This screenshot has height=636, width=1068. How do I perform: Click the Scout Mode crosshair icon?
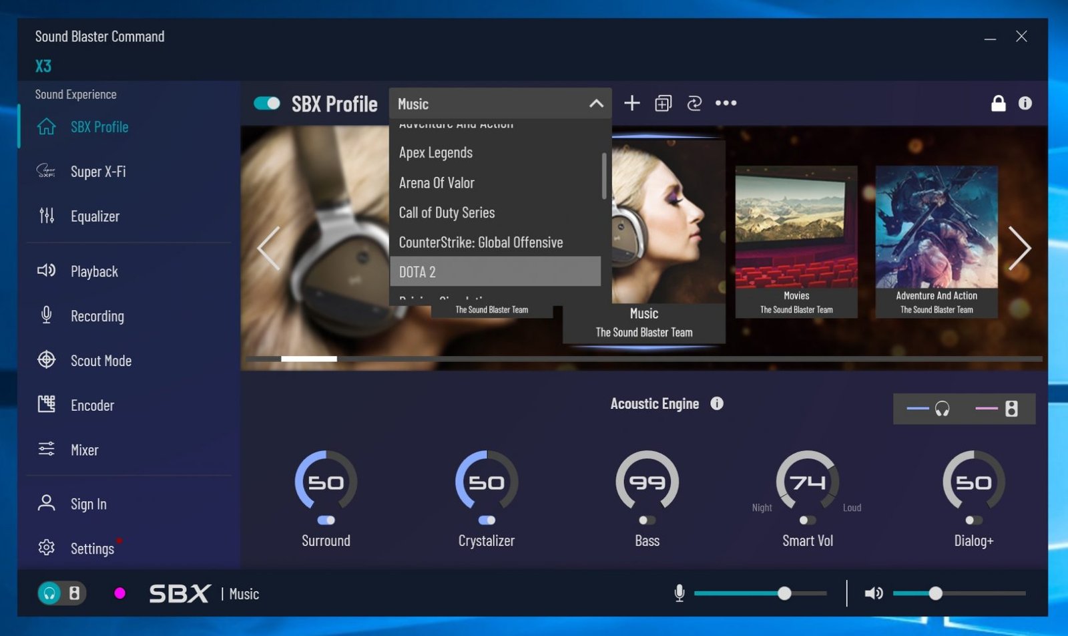pyautogui.click(x=46, y=360)
